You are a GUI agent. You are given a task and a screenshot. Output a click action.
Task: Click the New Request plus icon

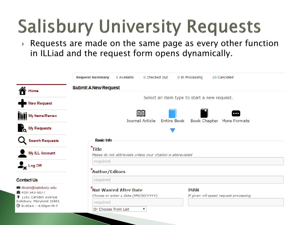click(x=22, y=103)
